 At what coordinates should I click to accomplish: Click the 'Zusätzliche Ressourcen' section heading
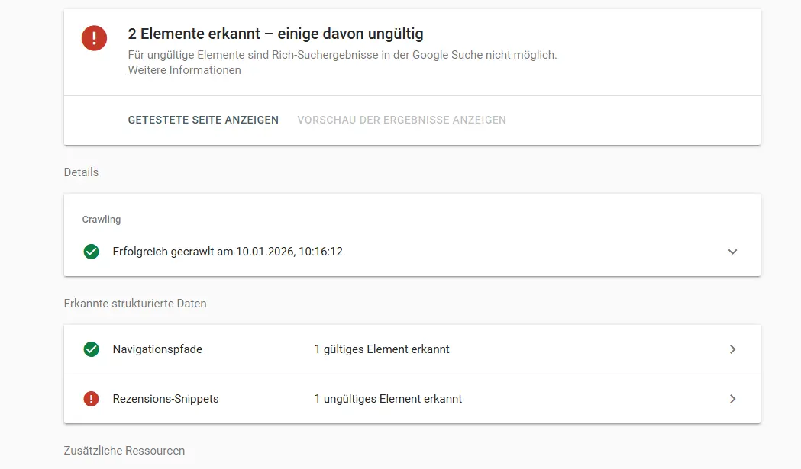[x=124, y=451]
